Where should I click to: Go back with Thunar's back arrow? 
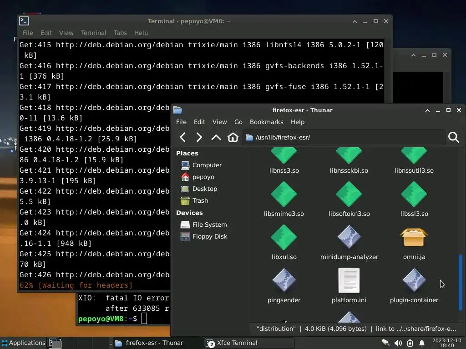(183, 137)
